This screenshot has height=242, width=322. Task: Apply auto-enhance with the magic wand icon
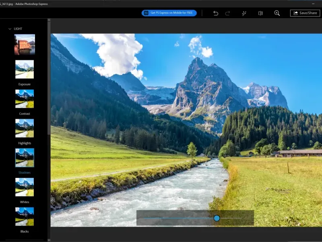click(x=244, y=13)
